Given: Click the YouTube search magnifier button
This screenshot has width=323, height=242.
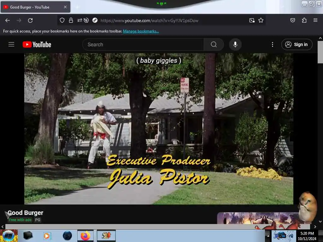Looking at the screenshot, I should [x=214, y=44].
